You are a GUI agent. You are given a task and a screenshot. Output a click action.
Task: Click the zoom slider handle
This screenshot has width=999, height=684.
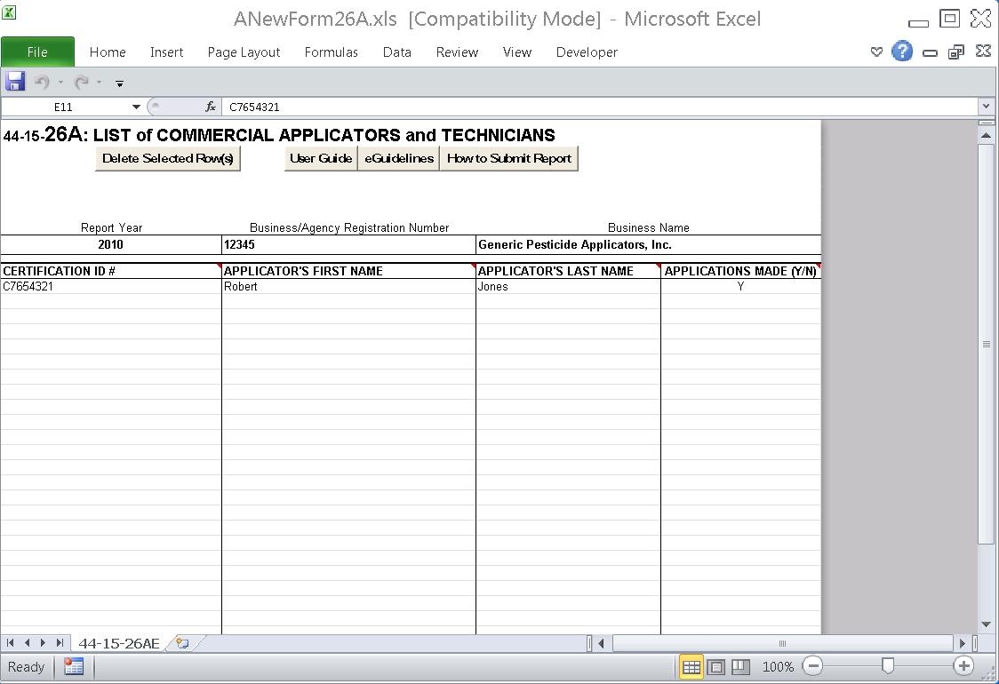click(888, 666)
